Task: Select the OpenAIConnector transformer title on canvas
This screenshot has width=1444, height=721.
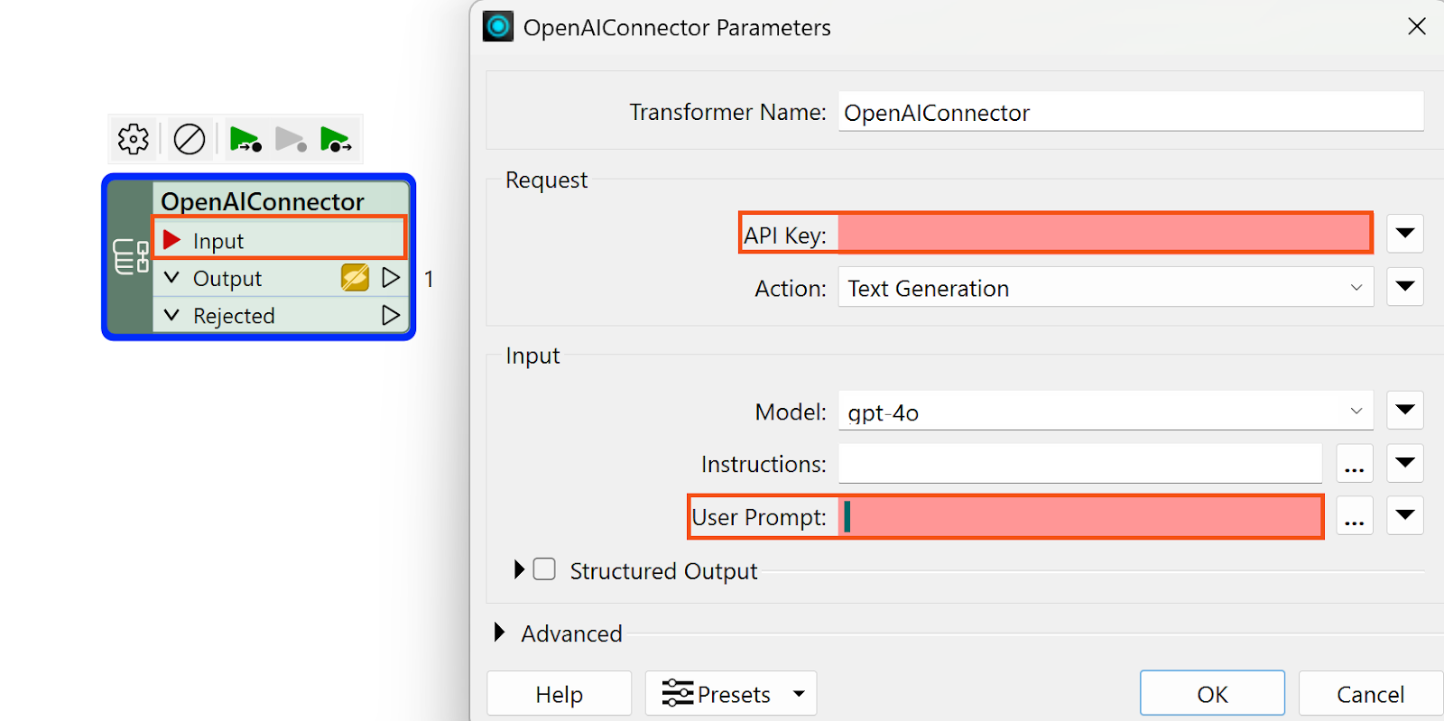Action: coord(263,201)
